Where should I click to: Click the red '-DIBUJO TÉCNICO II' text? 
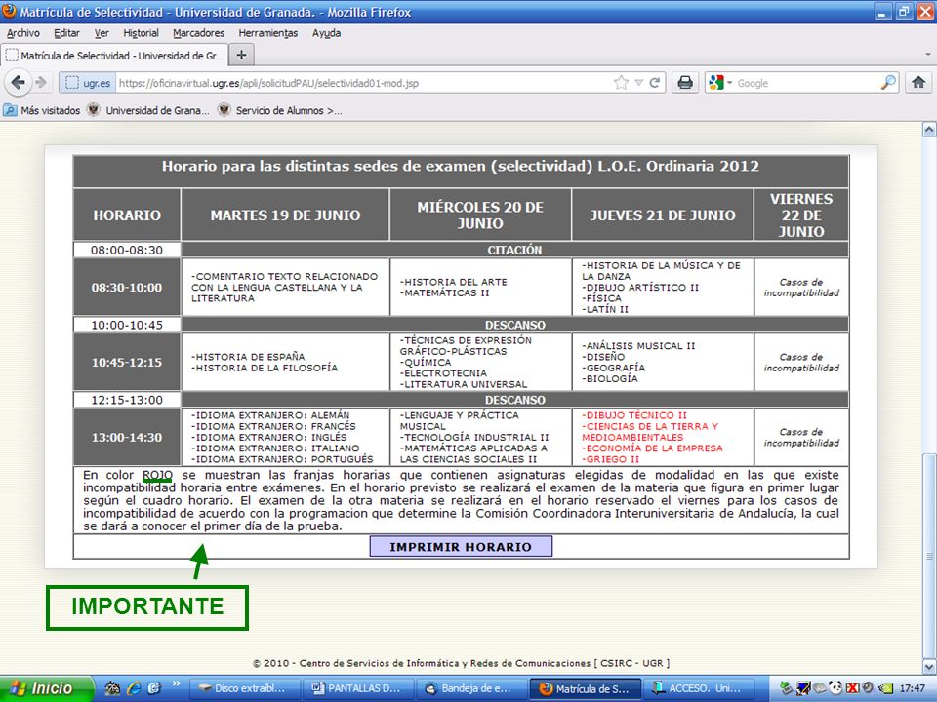coord(634,415)
